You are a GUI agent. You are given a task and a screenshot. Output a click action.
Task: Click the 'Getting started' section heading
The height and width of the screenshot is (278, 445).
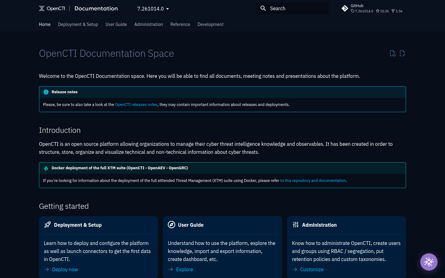(64, 206)
